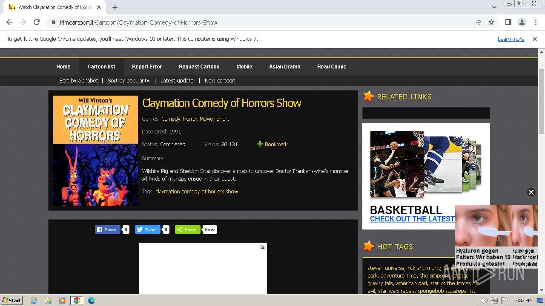
Task: Launch Internet Explorer from taskbar
Action: point(34,300)
